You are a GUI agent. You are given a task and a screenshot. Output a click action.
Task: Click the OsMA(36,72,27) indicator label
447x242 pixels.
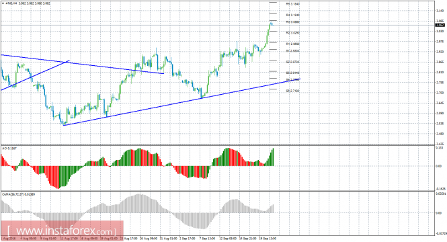pos(19,194)
